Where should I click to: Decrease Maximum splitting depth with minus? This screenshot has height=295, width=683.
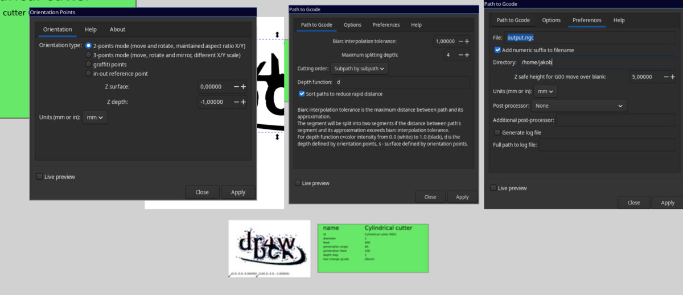(x=460, y=55)
